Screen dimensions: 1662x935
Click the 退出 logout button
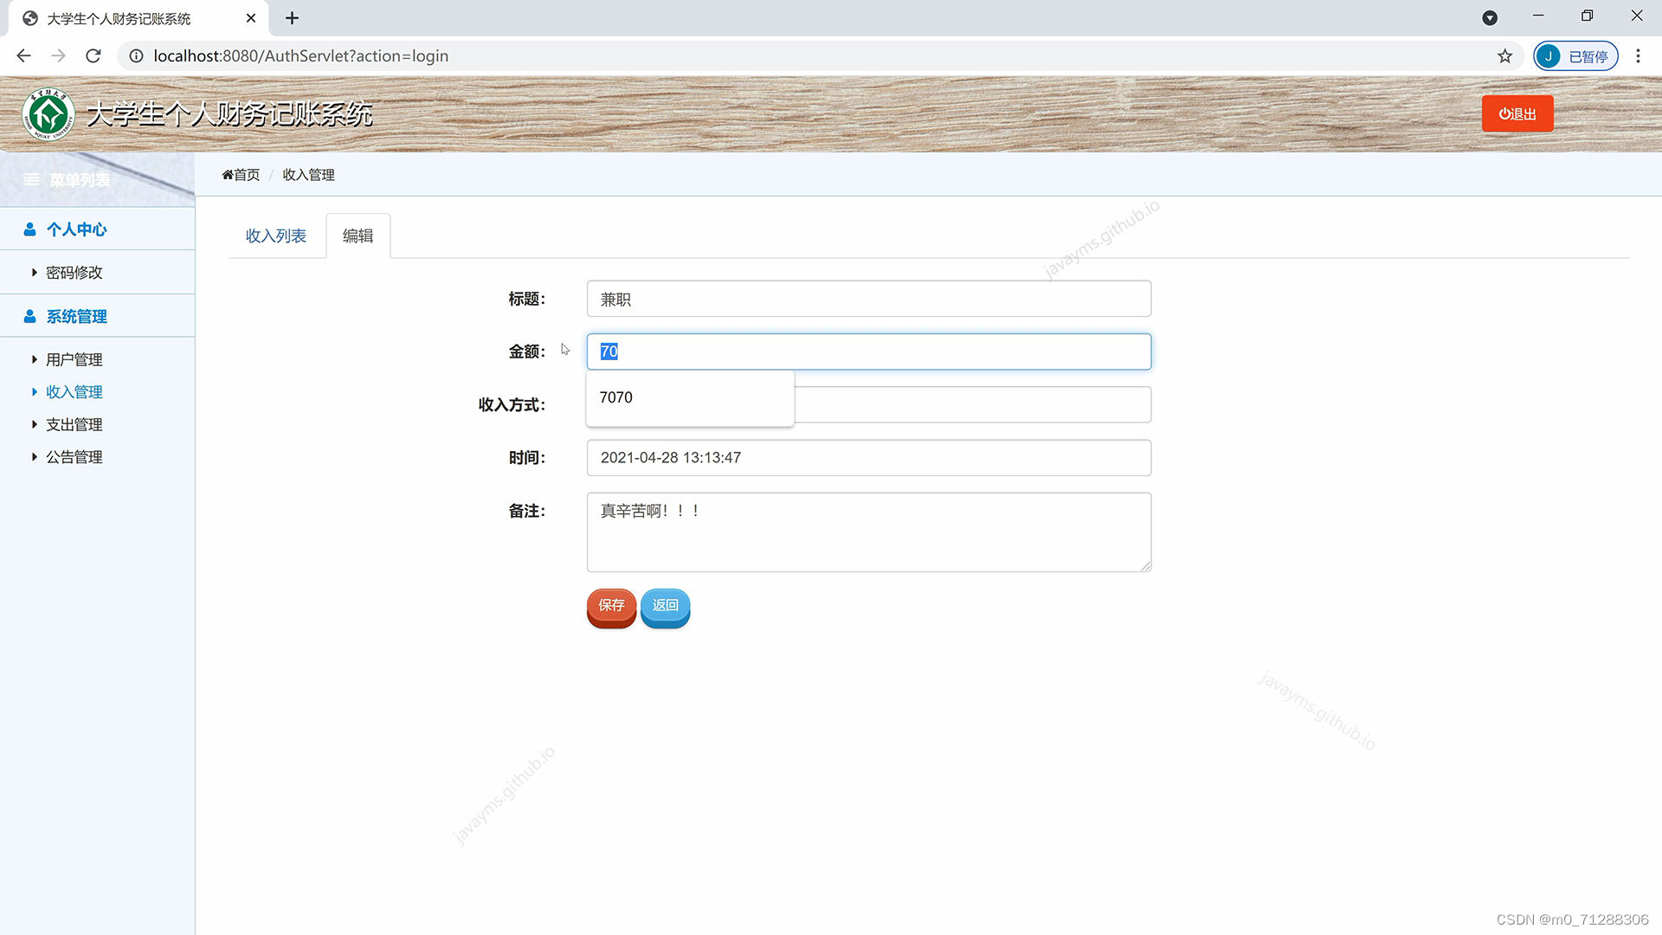(x=1517, y=113)
